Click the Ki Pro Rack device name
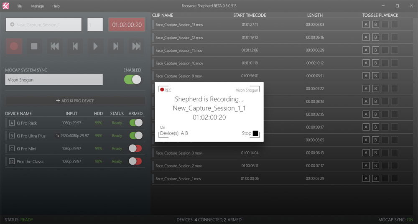This screenshot has height=224, width=418. click(x=27, y=123)
